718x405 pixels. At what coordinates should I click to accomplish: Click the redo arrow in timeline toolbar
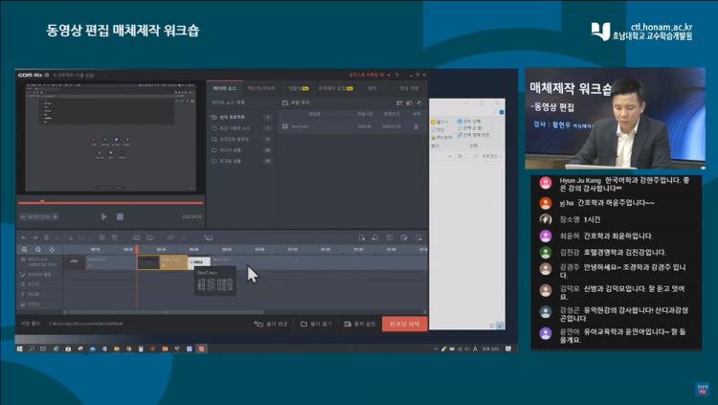35,236
